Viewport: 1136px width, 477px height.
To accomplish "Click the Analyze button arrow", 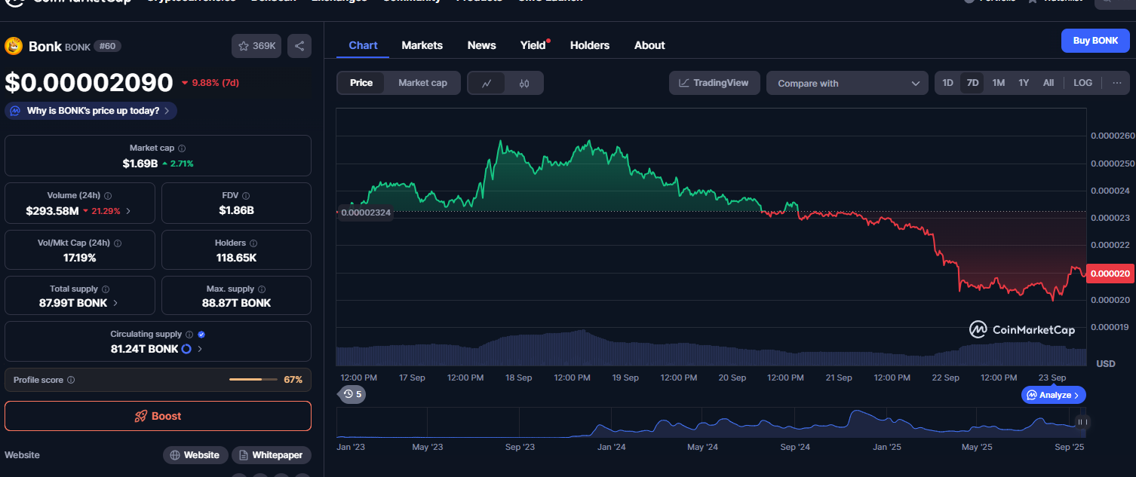I will coord(1076,395).
